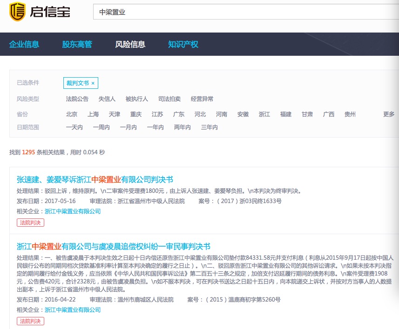Switch to the 风险信息 tab
The image size is (399, 329).
pyautogui.click(x=130, y=44)
